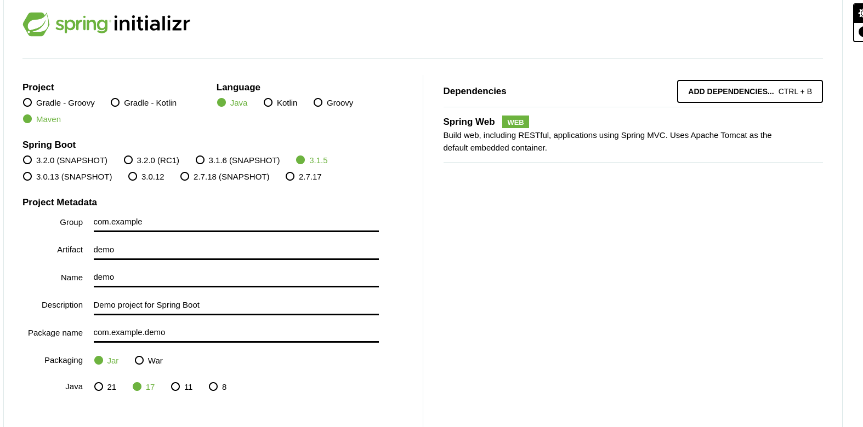Switch to light theme sun icon

click(x=860, y=13)
